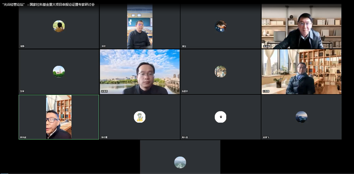This screenshot has height=174, width=354.
Task: Click the 张金林 name label
Action: pyautogui.click(x=266, y=46)
